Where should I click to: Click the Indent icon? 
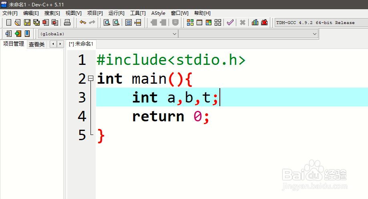click(154, 22)
